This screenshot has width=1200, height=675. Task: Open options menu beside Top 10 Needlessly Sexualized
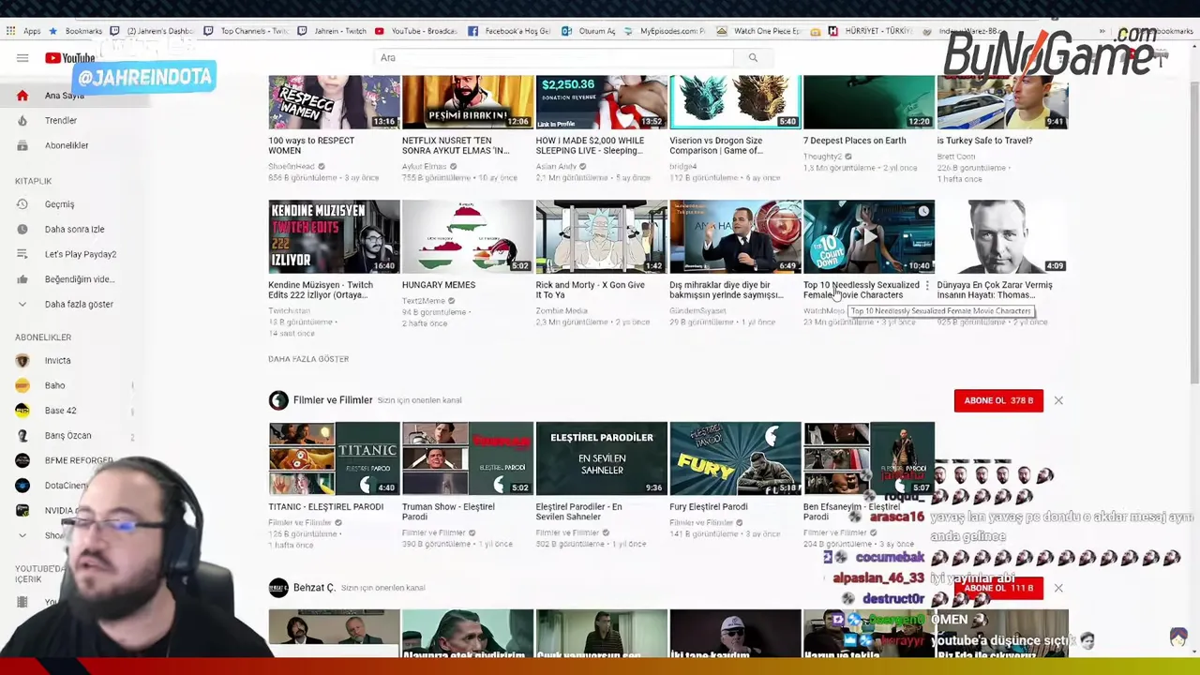[927, 285]
